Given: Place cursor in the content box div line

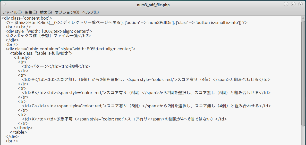Looking at the screenshot, I should pyautogui.click(x=27, y=18).
